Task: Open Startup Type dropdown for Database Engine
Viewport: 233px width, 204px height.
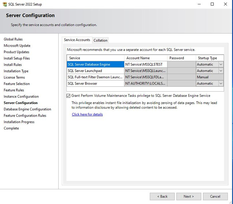Action: pyautogui.click(x=221, y=64)
